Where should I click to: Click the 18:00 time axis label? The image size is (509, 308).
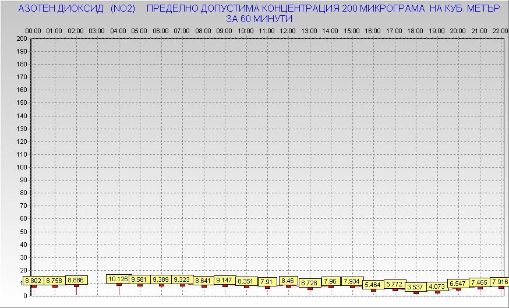(415, 31)
